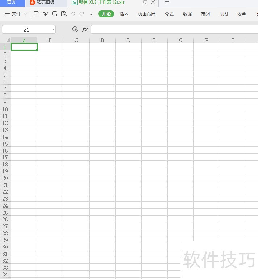Screen dimensions: 258x279
Task: Switch to the 审阅 tab
Action: coord(205,14)
